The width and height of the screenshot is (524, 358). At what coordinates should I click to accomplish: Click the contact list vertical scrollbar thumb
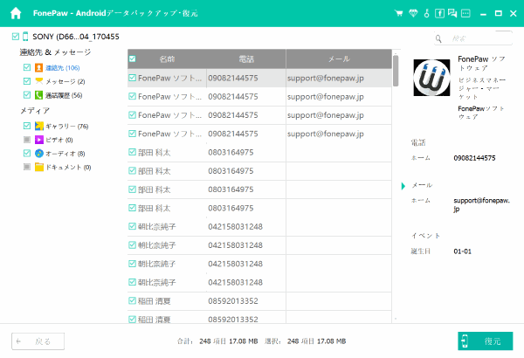(x=396, y=71)
